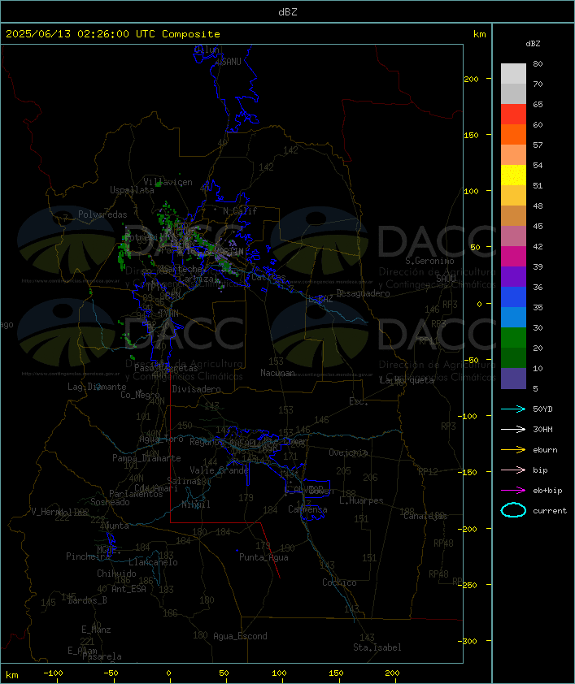Click the Pasarela map label

point(102,656)
